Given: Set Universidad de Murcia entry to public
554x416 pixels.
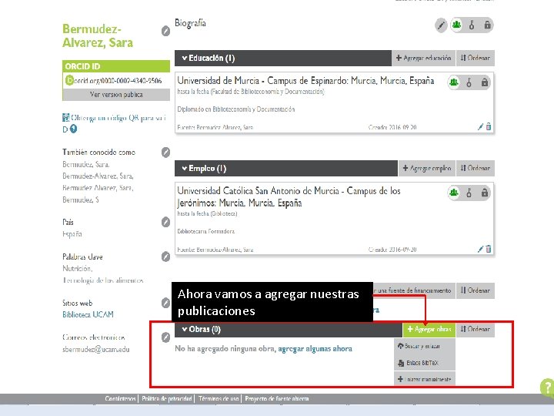Looking at the screenshot, I should pos(454,82).
